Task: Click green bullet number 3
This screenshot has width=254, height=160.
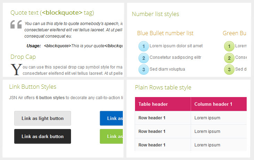Action: [229, 70]
